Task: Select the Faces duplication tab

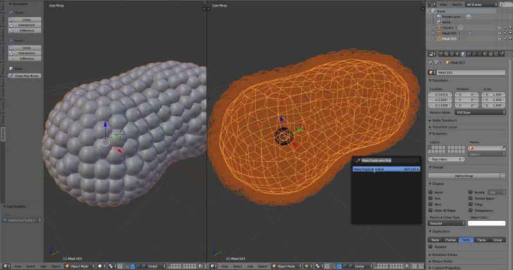Action: pyautogui.click(x=482, y=240)
